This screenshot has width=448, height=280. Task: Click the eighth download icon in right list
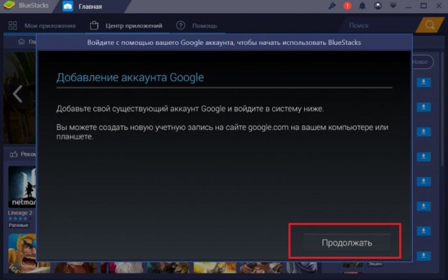(424, 256)
